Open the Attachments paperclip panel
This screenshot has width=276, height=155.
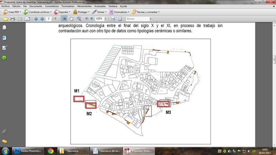(x=4, y=132)
